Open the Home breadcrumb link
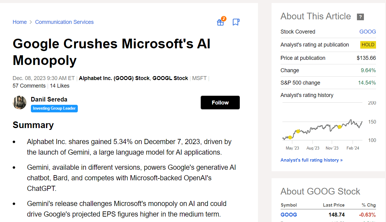 pyautogui.click(x=20, y=22)
